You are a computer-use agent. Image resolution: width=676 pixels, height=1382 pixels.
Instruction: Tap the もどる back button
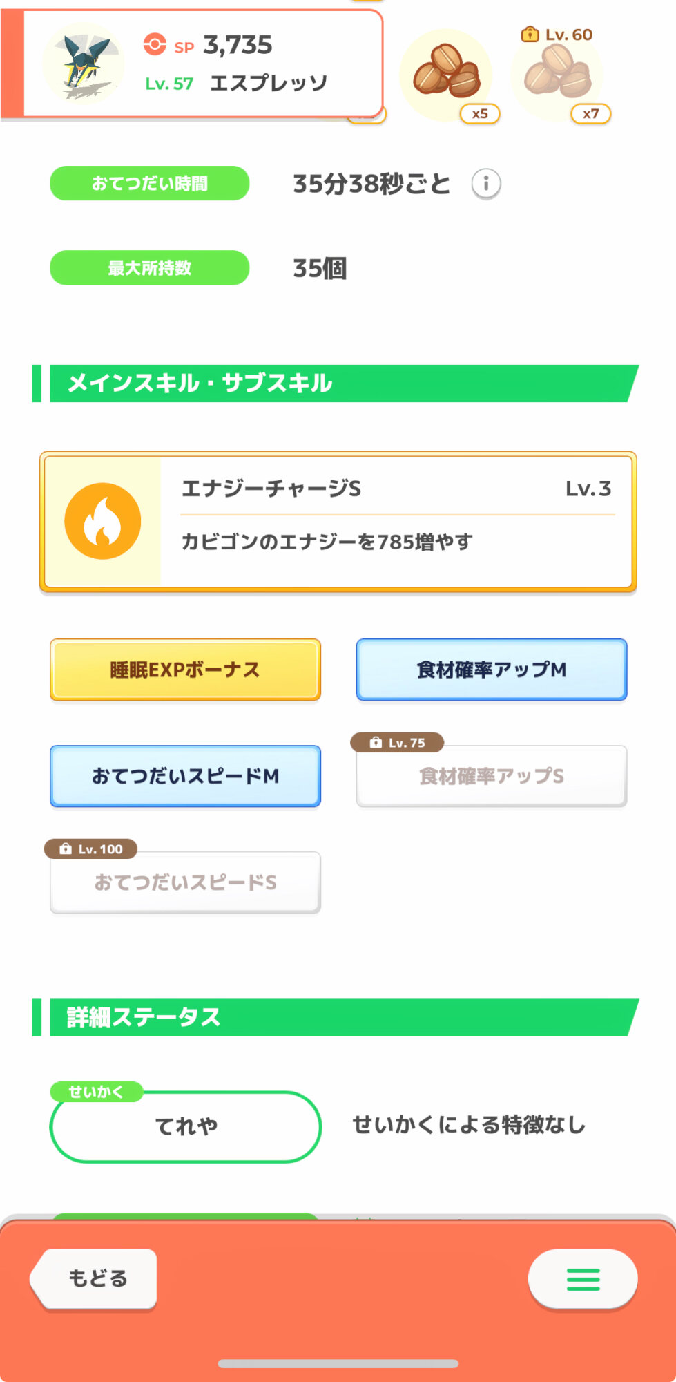coord(95,1278)
